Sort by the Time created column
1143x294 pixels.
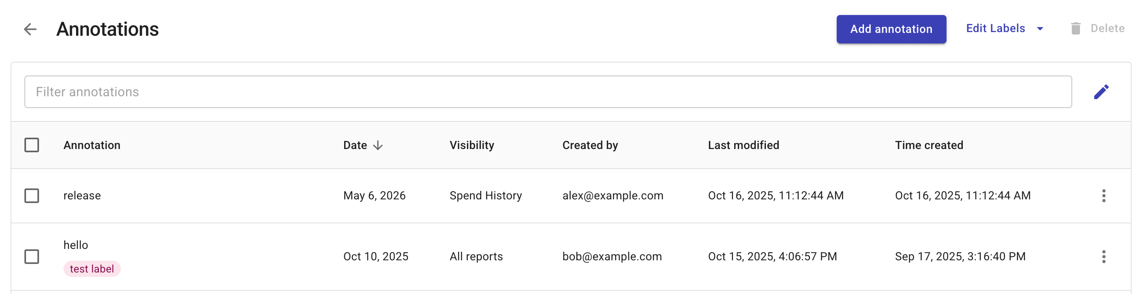929,145
